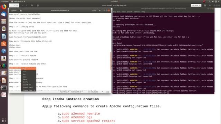Screen dimensions: 221x124
Task: Open the Help icon in the dock
Action: (4, 51)
